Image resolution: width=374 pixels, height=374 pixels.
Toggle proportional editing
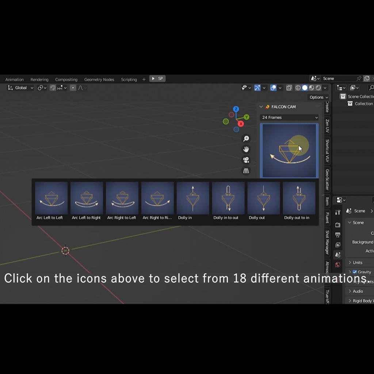tap(73, 88)
